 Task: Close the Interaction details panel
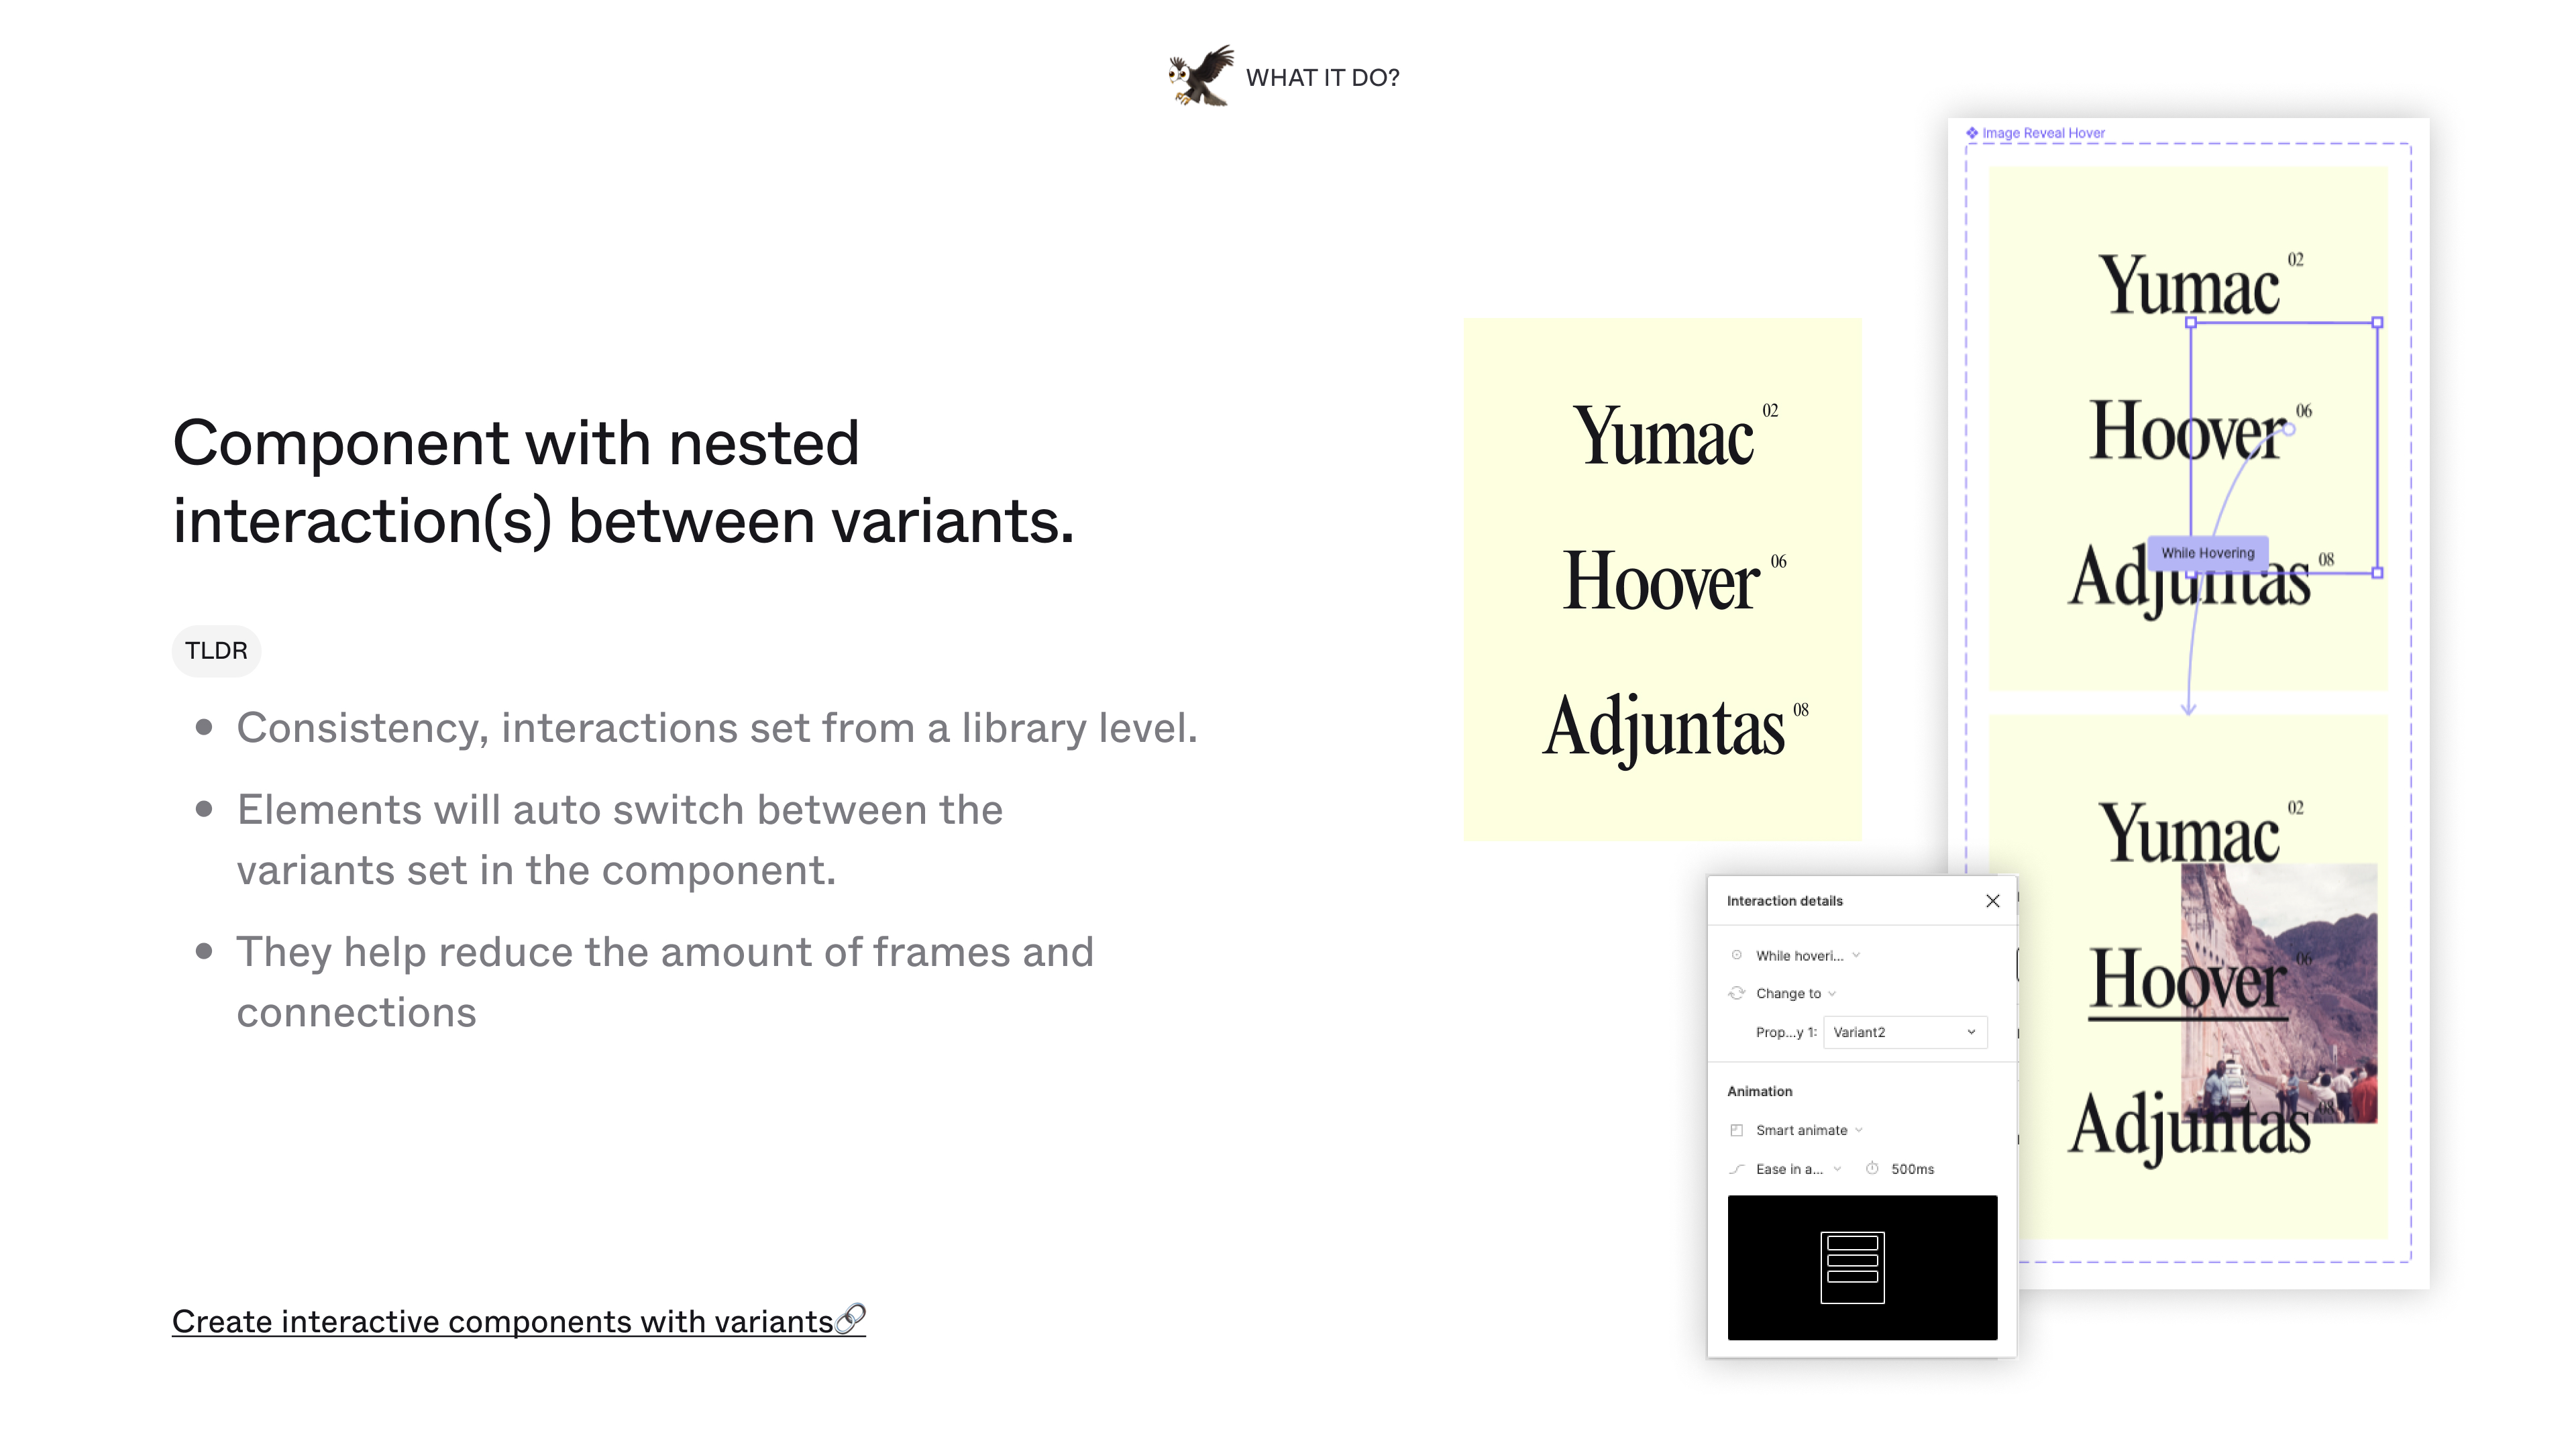(1992, 901)
